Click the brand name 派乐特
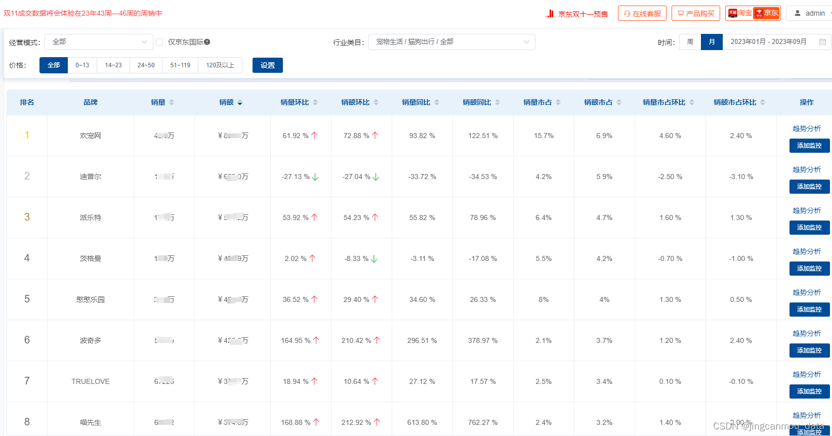The height and width of the screenshot is (436, 832). point(91,217)
